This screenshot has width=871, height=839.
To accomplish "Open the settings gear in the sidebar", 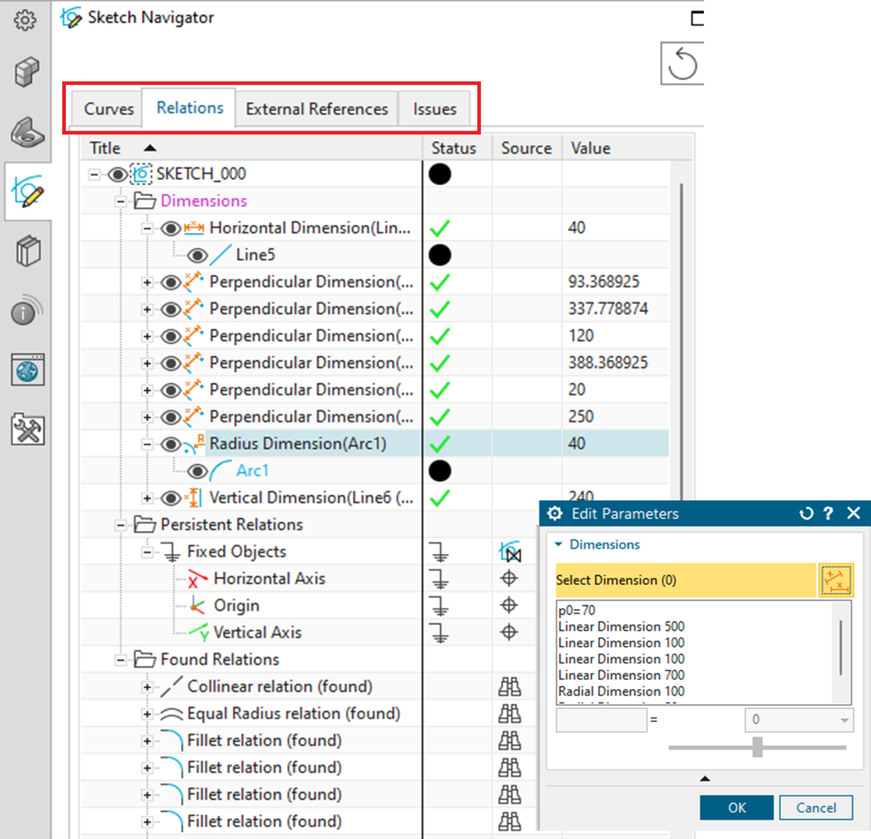I will [x=25, y=19].
